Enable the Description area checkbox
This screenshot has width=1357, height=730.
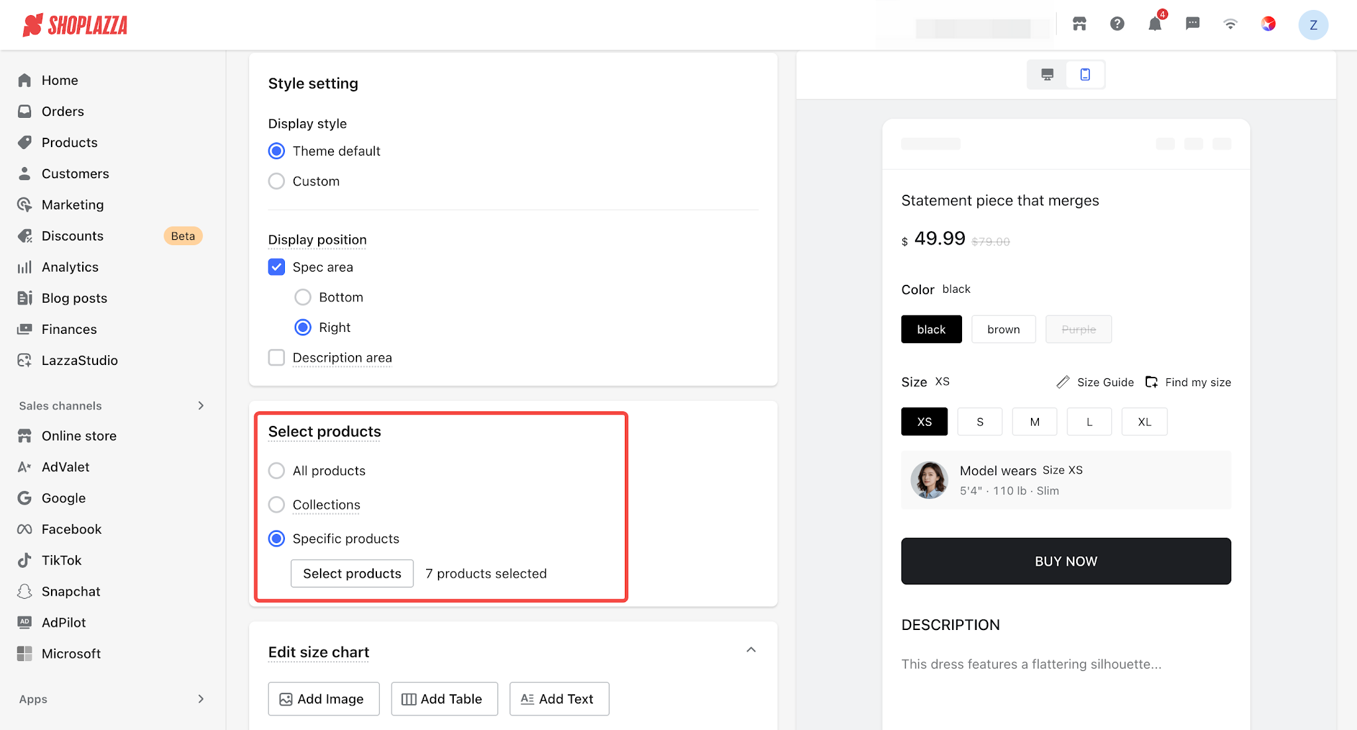click(276, 358)
